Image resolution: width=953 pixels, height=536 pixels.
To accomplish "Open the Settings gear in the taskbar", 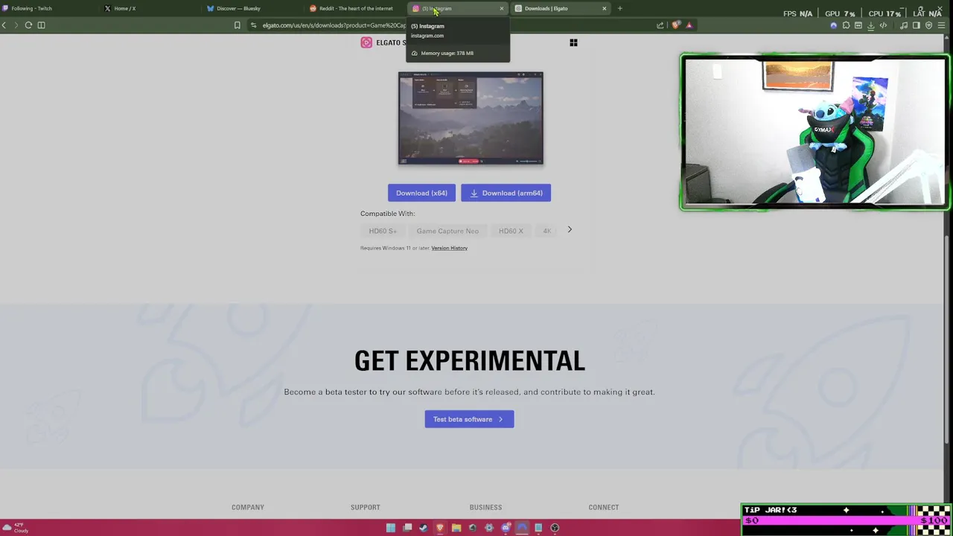I will [489, 528].
